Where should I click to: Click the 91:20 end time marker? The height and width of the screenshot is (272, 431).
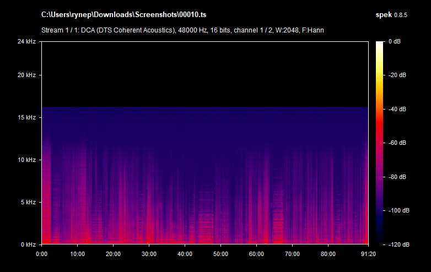pos(368,254)
